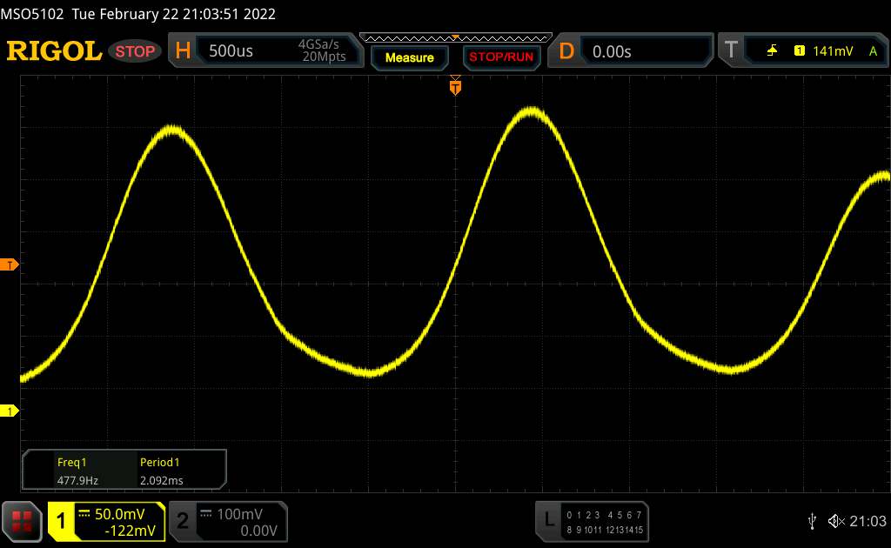Click the STOP status indicator

(136, 51)
